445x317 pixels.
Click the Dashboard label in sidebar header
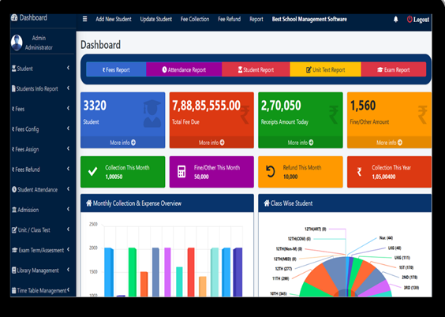point(33,17)
